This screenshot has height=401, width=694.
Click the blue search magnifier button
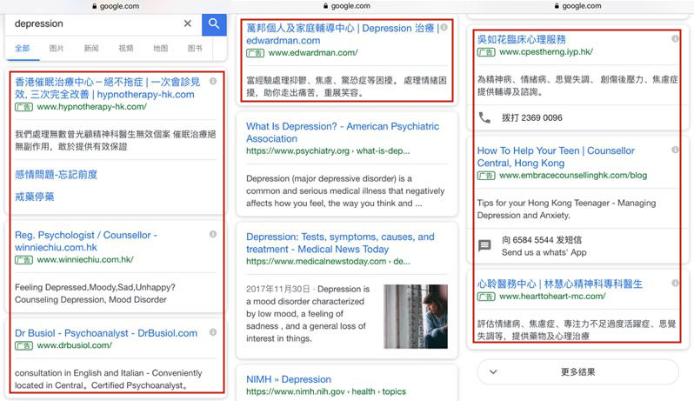pos(214,24)
